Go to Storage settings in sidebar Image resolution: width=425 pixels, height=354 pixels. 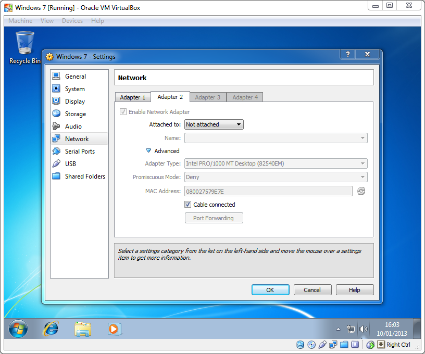click(75, 114)
